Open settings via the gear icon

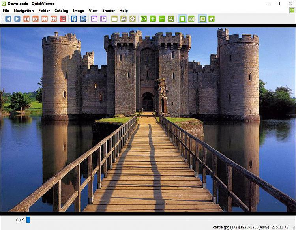[133, 19]
